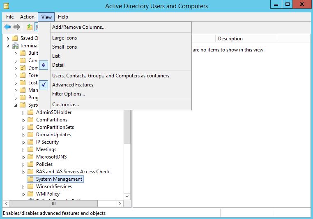Collapse the System container node
Viewport: 313px width, 219px height.
click(x=16, y=105)
